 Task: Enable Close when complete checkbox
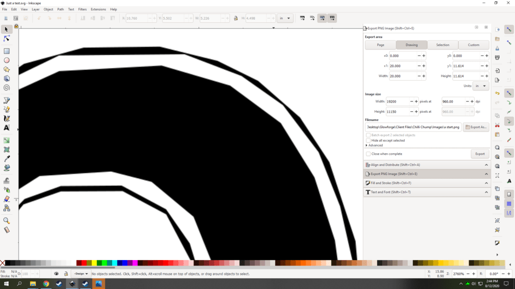tap(368, 154)
